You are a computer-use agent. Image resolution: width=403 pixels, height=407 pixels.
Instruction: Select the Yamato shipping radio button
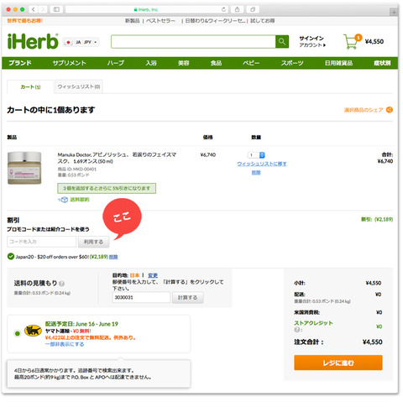[x=18, y=333]
